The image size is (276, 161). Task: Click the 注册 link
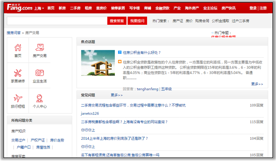[x=263, y=8]
